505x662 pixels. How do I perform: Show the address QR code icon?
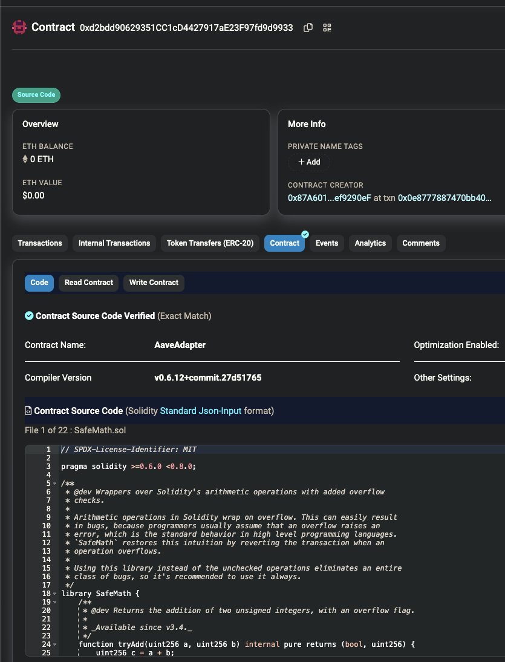coord(327,28)
